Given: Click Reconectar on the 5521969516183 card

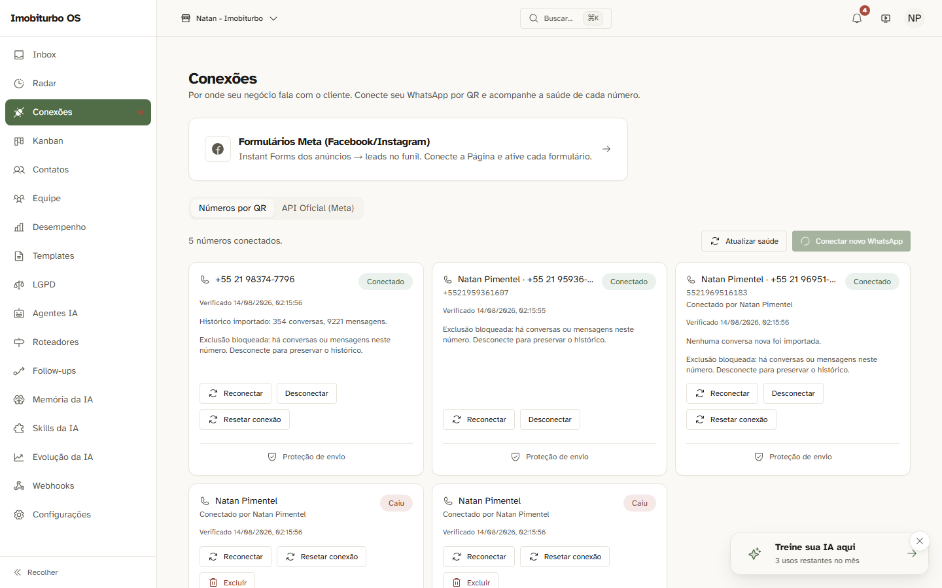Looking at the screenshot, I should pyautogui.click(x=722, y=393).
